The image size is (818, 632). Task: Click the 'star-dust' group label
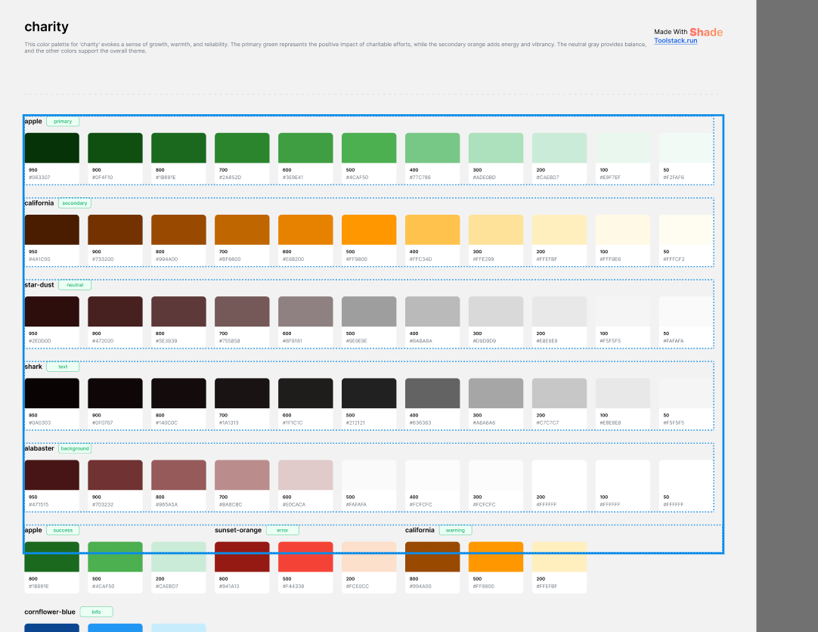coord(39,285)
